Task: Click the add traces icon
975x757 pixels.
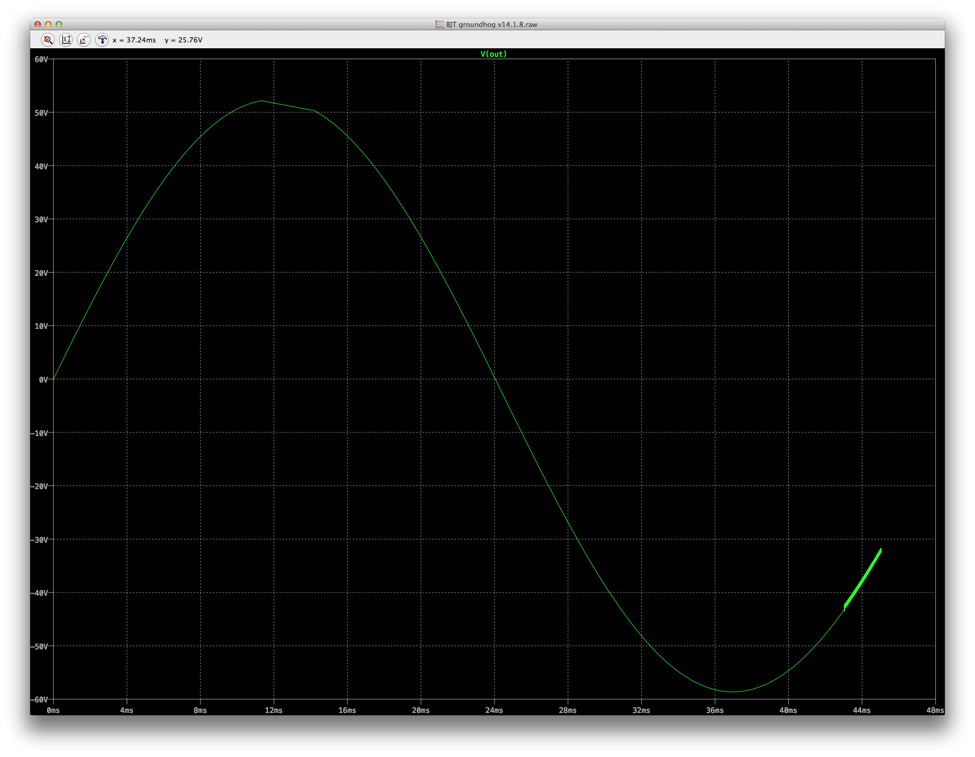Action: [x=84, y=40]
